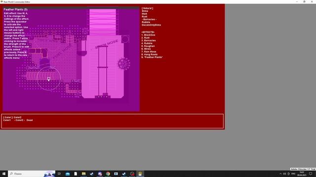This screenshot has height=177, width=316.
Task: Click the taskbar search box
Action: coord(32,174)
